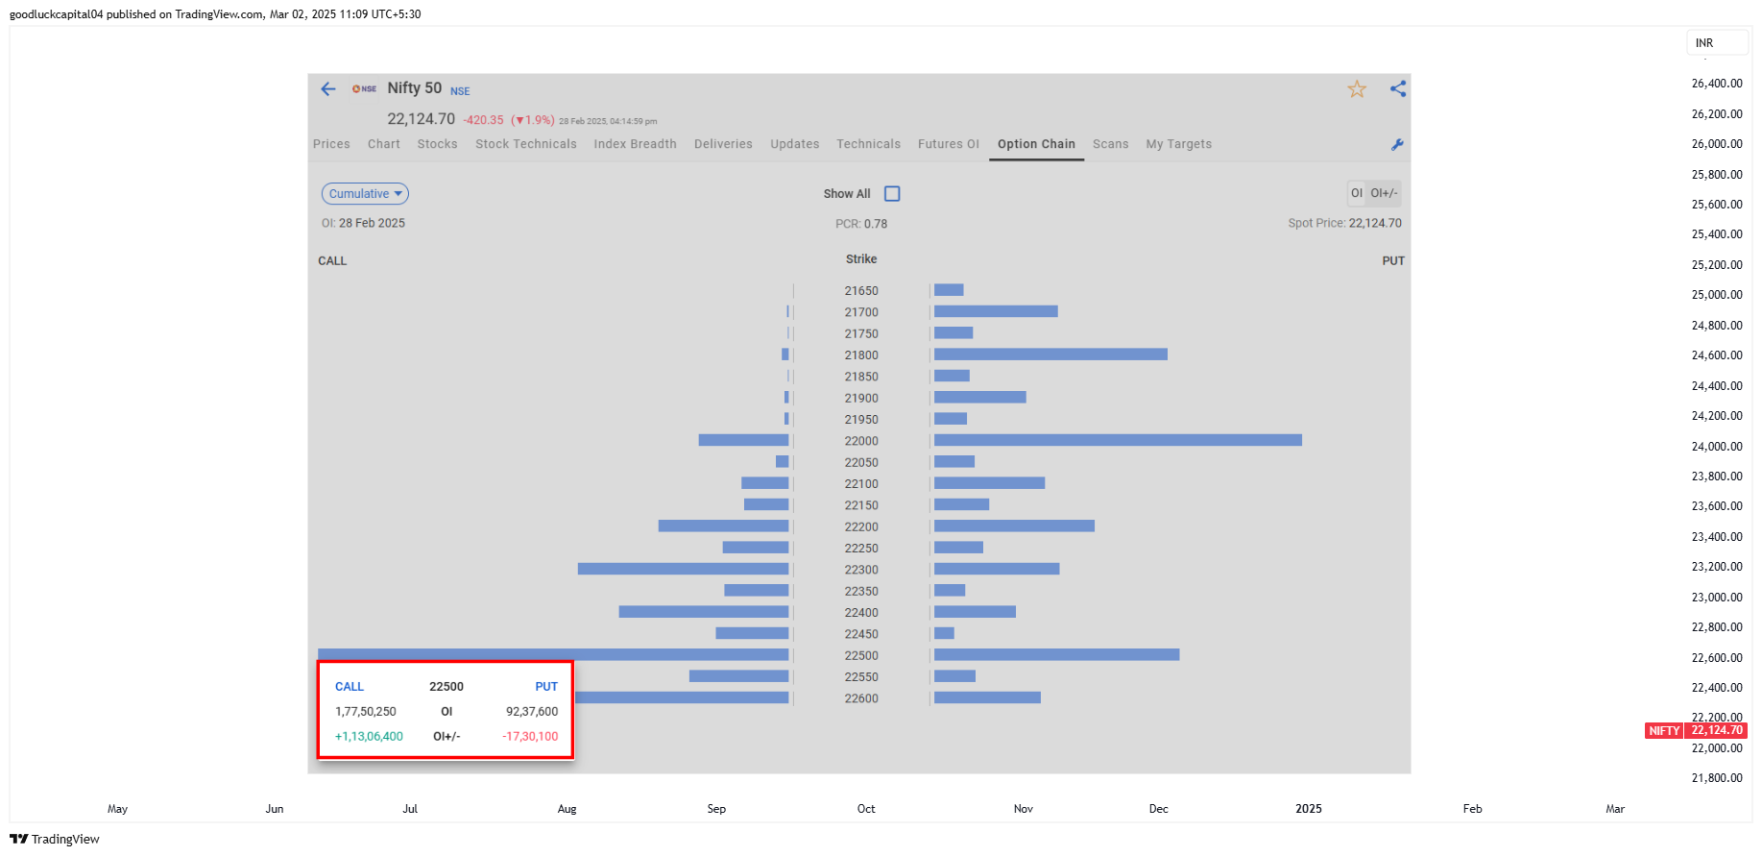Click the Strike column header
Image resolution: width=1762 pixels, height=856 pixels.
tap(861, 259)
